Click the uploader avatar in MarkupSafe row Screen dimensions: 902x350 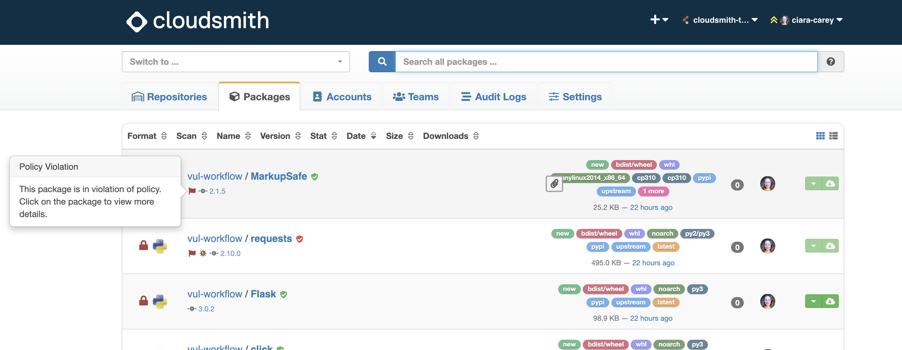[767, 184]
